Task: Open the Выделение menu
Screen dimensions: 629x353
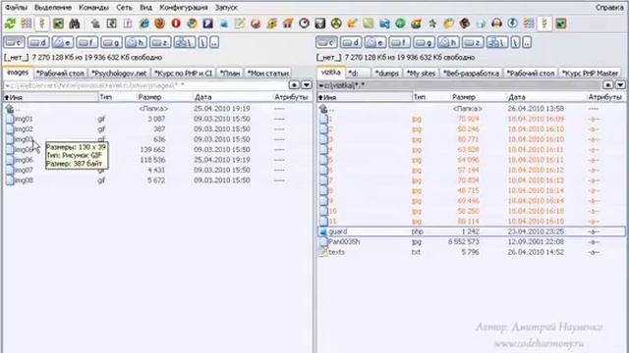Action: point(52,7)
